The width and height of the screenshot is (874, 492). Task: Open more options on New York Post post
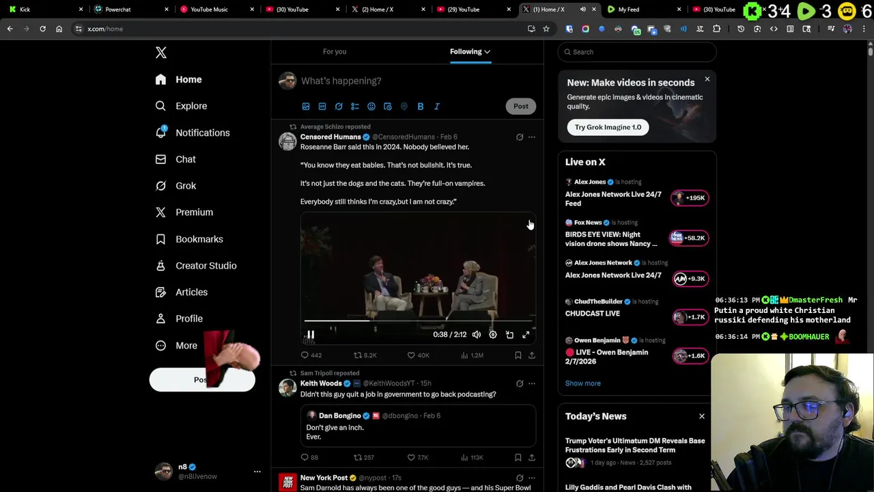(x=532, y=478)
